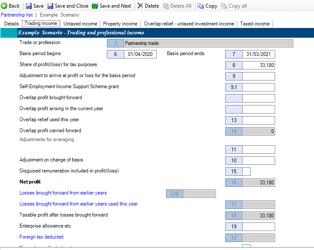Click the Save and Next green icon
The width and height of the screenshot is (314, 250).
(x=95, y=6)
